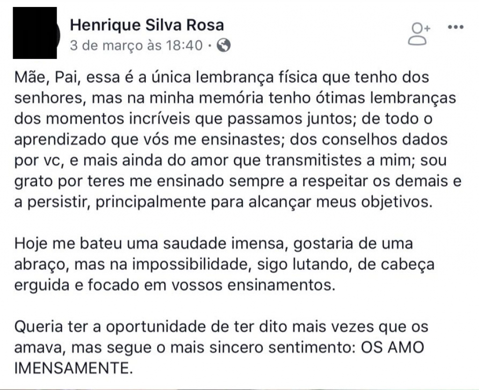This screenshot has width=479, height=390.
Task: Click the timestamp 3 de março às 18:40
Action: click(x=136, y=46)
